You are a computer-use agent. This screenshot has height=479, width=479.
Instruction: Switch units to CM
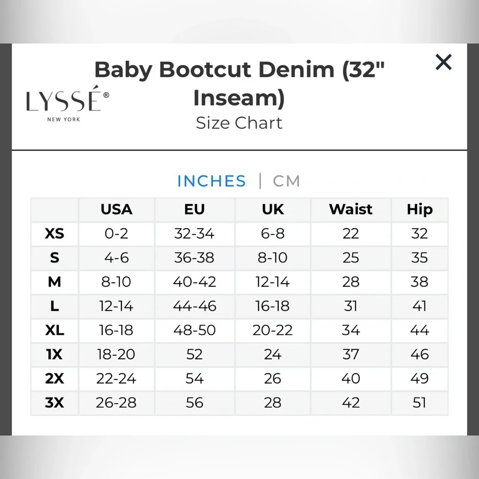click(285, 181)
